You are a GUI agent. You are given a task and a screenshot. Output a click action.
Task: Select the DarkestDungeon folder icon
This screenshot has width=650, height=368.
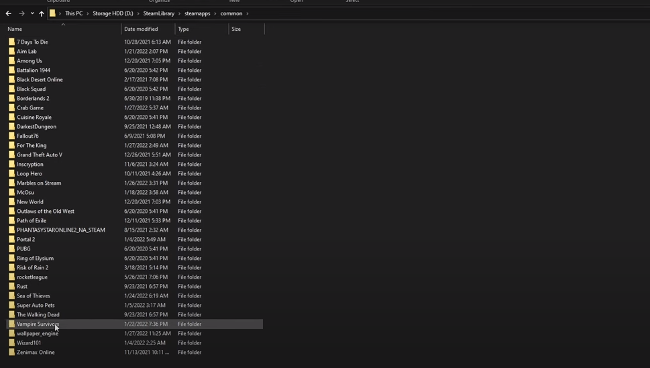(x=11, y=126)
